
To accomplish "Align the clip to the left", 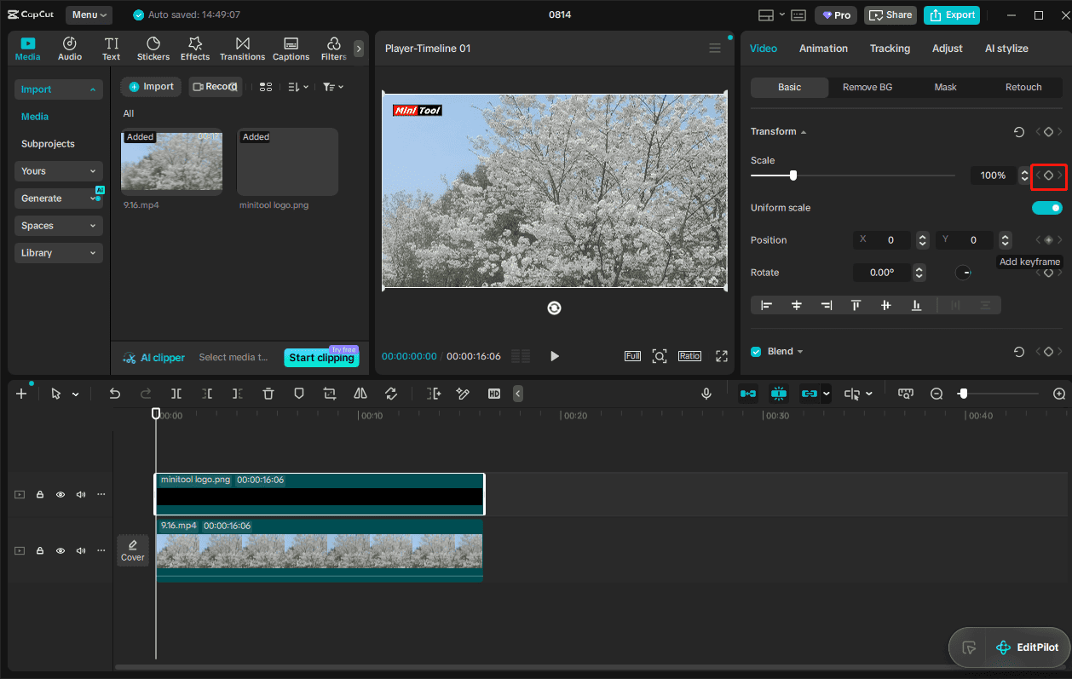I will (766, 305).
